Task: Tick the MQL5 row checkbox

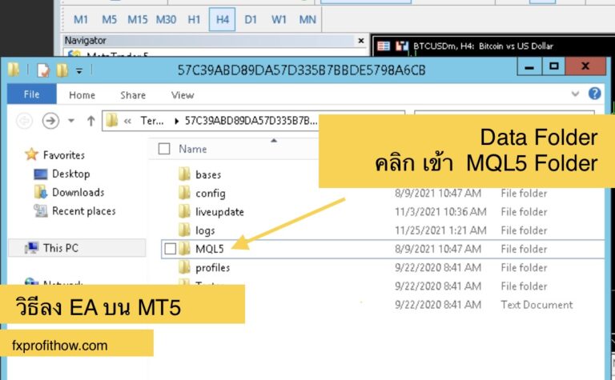Action: [x=170, y=249]
